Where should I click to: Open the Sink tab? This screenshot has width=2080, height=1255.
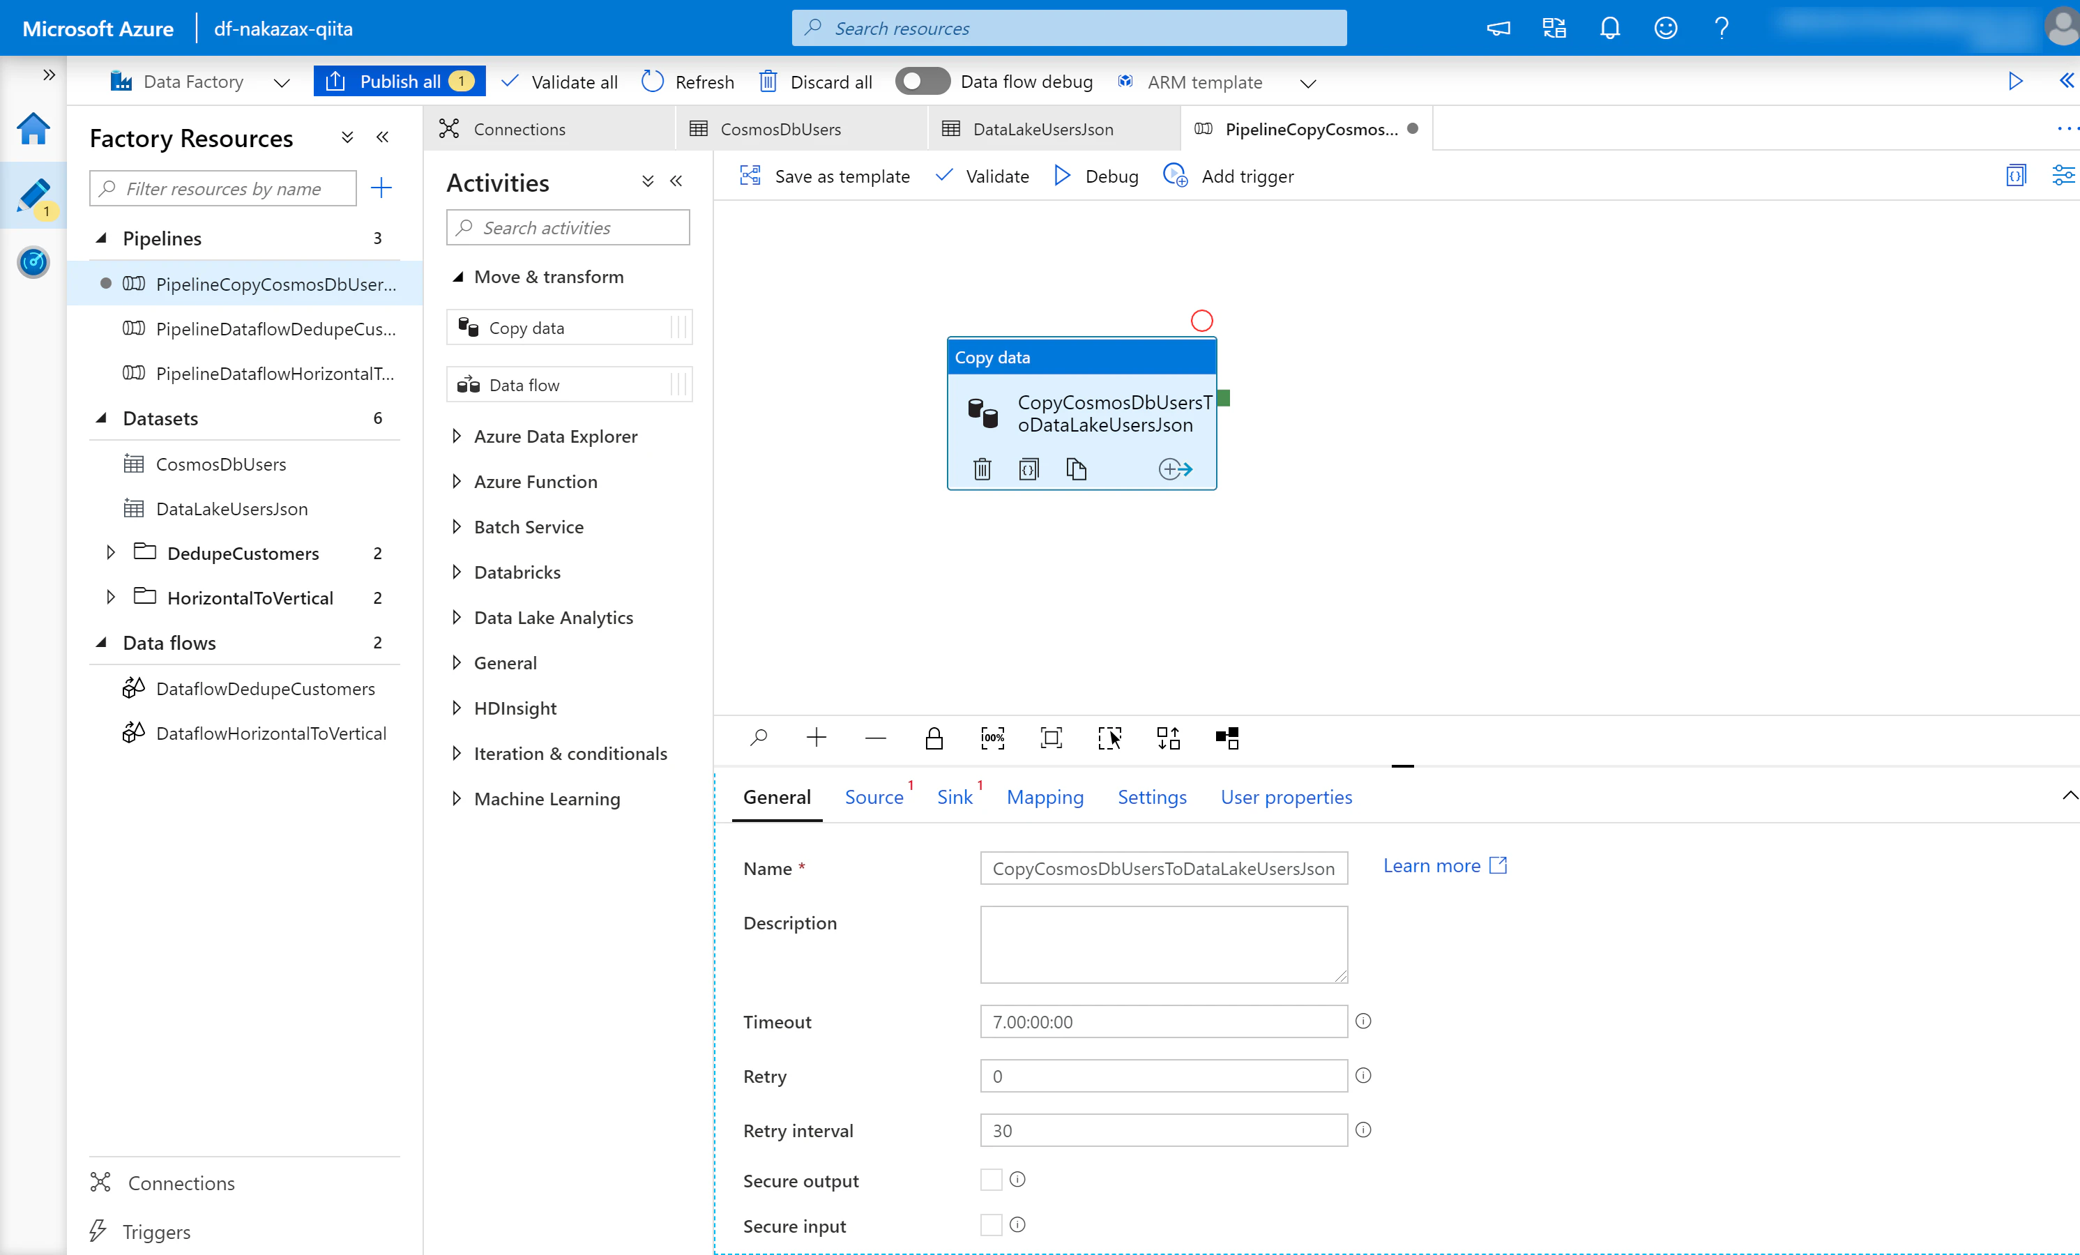[955, 797]
